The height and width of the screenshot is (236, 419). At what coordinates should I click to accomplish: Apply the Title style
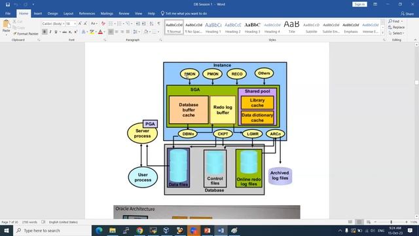(291, 28)
